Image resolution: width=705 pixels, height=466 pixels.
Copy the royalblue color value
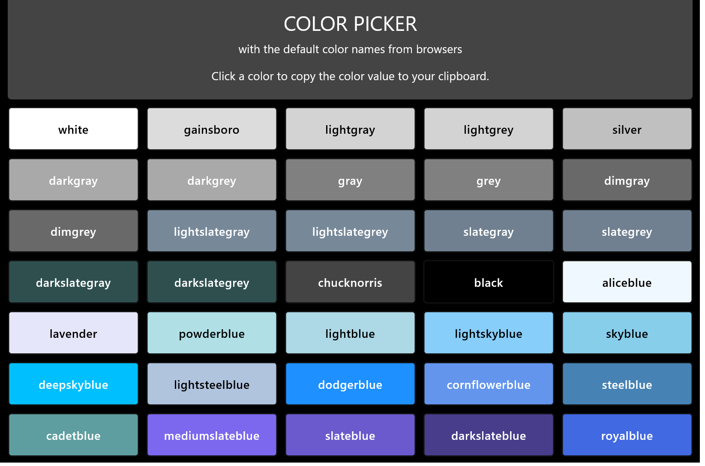627,435
